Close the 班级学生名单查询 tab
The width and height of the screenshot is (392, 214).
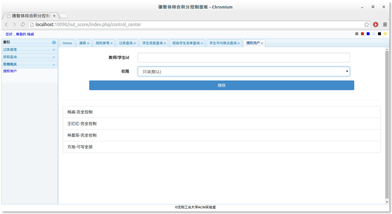pos(202,43)
